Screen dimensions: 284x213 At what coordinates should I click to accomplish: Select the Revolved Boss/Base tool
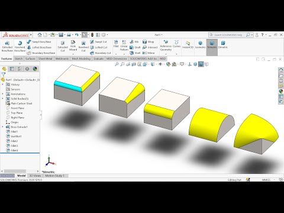(20, 46)
